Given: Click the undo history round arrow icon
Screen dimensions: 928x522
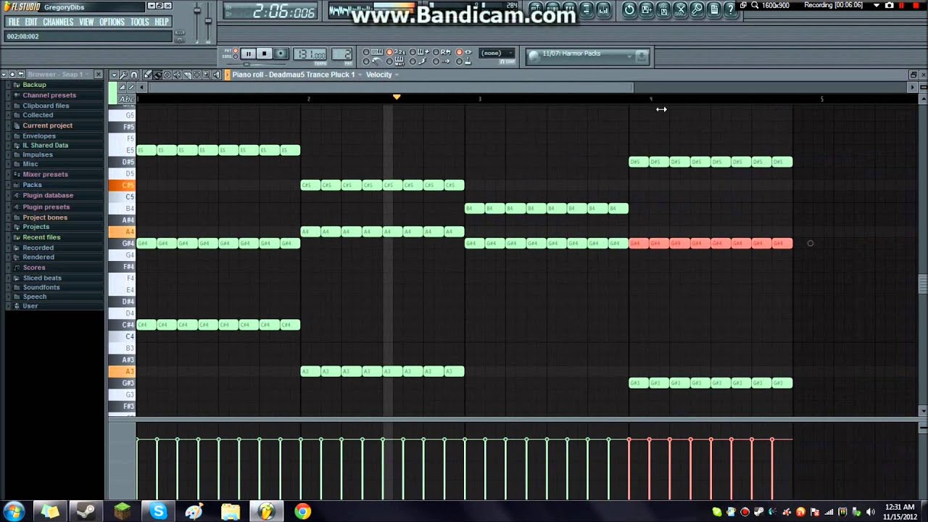Looking at the screenshot, I should [x=629, y=9].
